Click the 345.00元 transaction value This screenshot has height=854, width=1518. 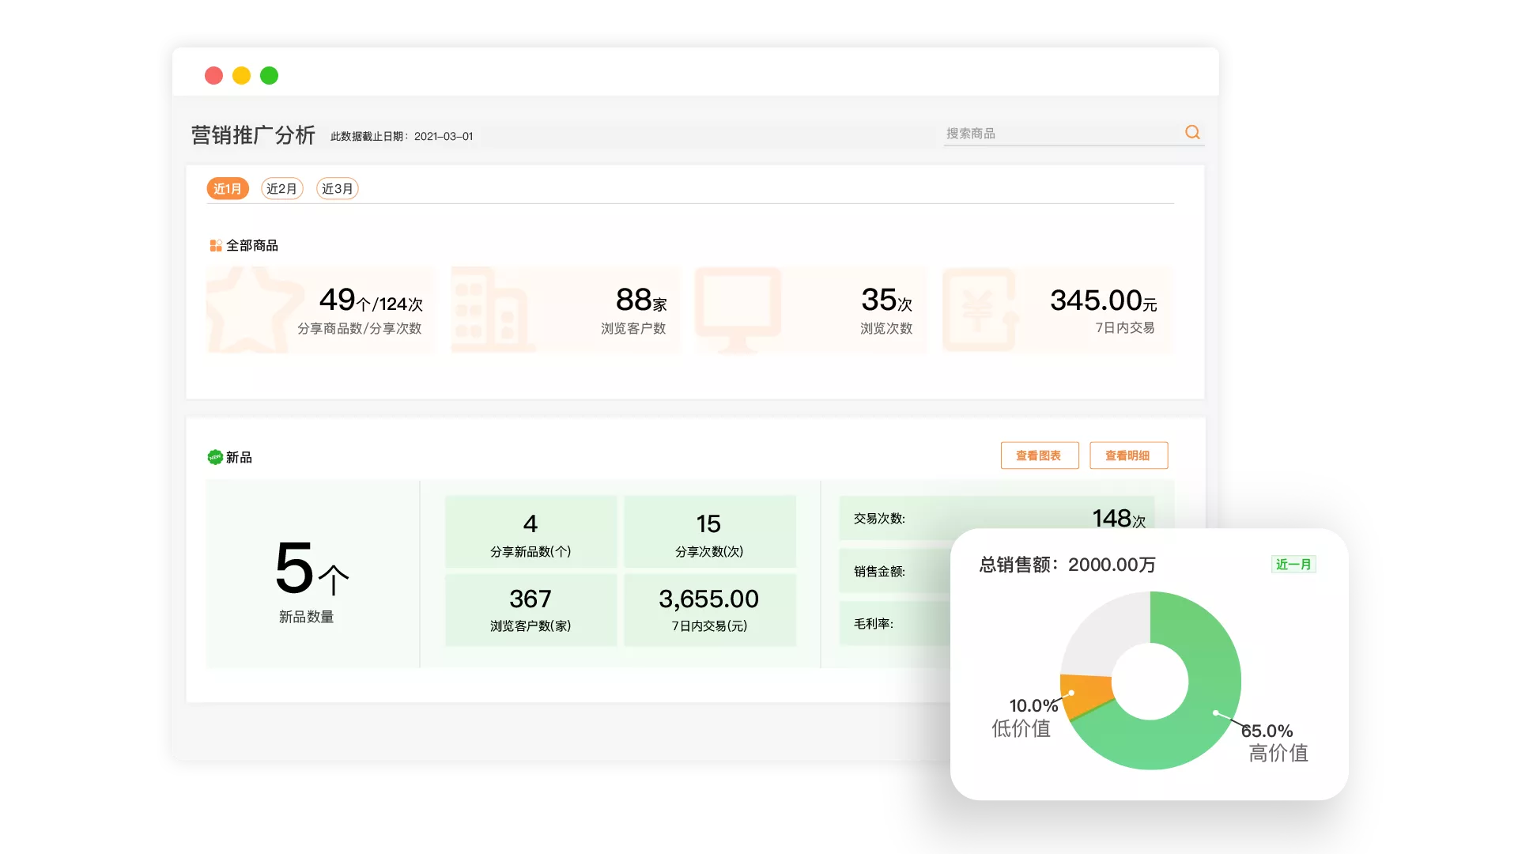pos(1103,300)
